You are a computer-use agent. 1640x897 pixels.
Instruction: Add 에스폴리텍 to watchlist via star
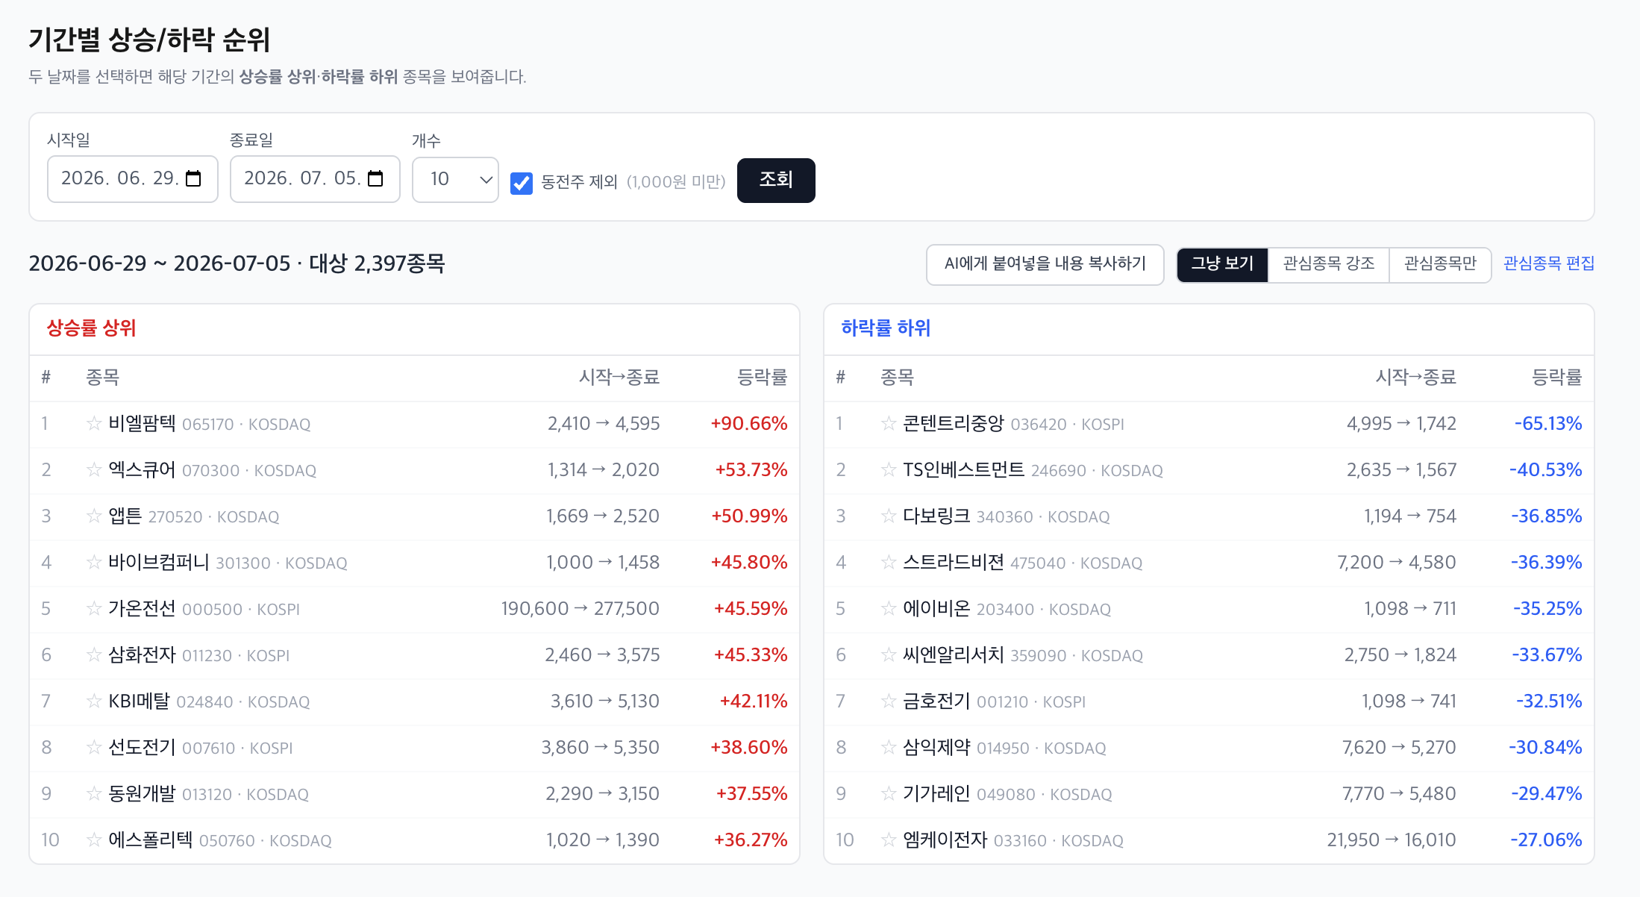[x=94, y=840]
